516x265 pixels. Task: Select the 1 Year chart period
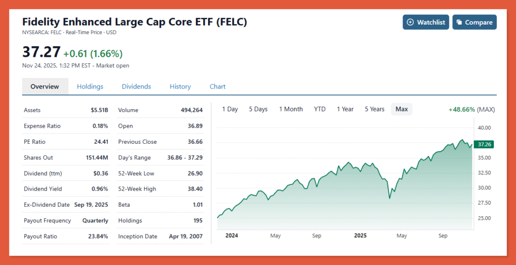tap(345, 109)
